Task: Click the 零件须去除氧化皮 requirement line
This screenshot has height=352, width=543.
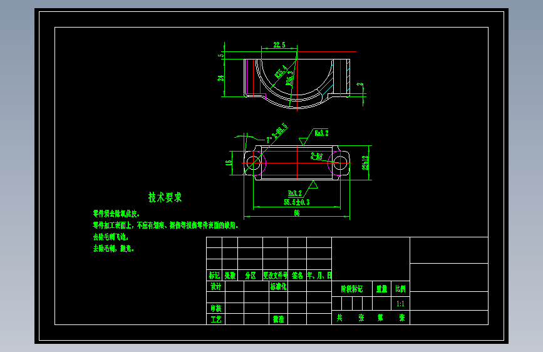Action: [116, 214]
